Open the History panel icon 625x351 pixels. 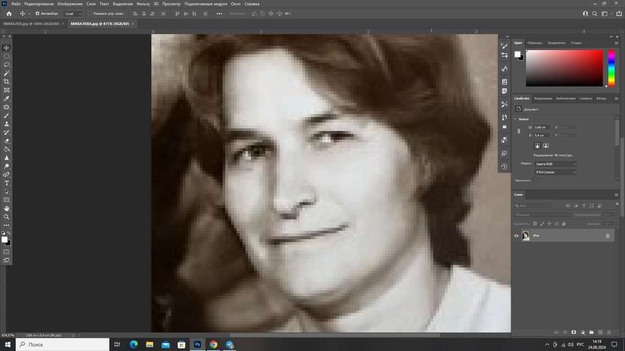505,166
